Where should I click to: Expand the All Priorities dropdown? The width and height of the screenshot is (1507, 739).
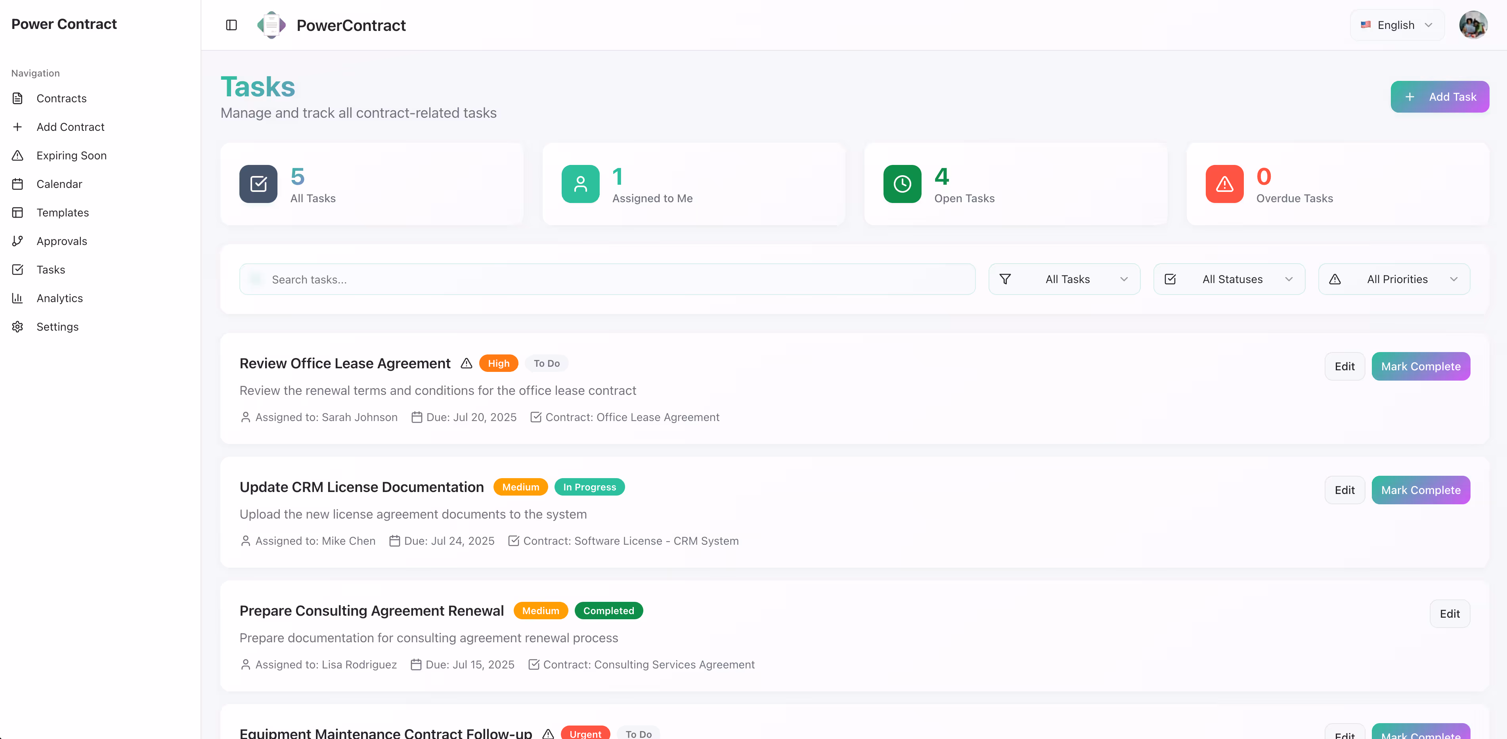pyautogui.click(x=1394, y=279)
